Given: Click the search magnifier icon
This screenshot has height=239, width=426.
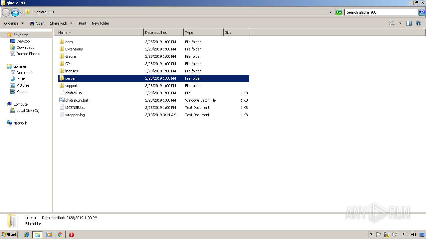Looking at the screenshot, I should (x=422, y=12).
